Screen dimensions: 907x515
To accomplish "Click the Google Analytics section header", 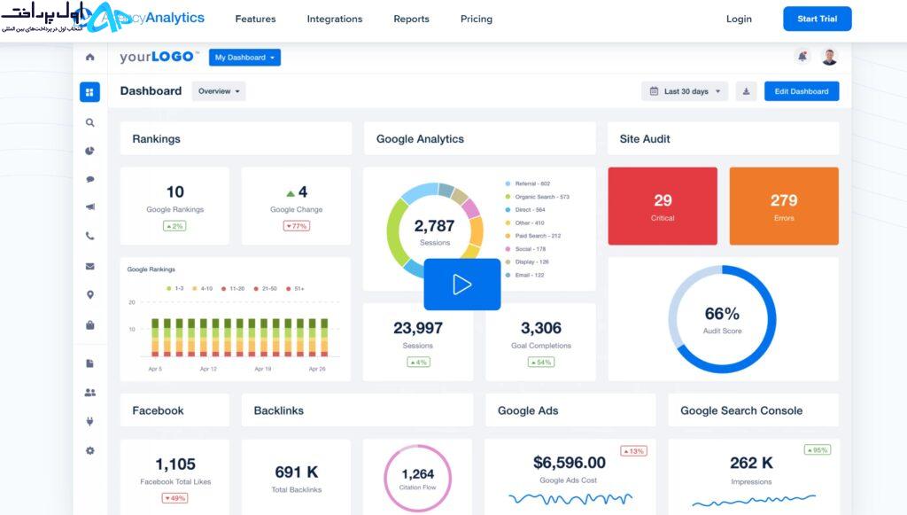I will (x=479, y=138).
